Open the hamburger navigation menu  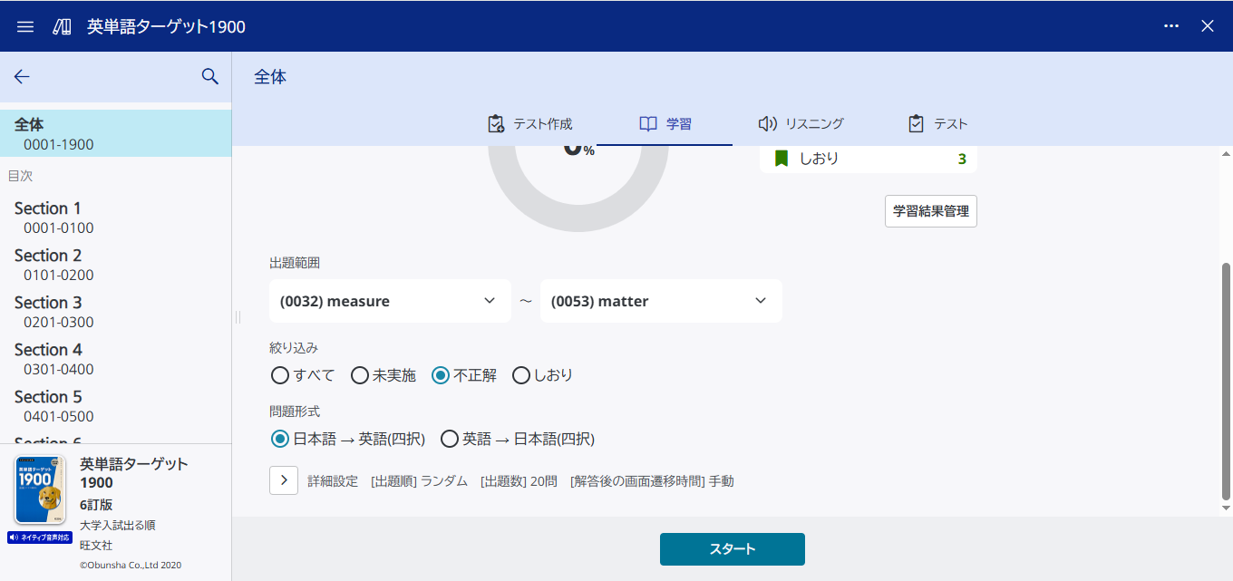pos(24,25)
